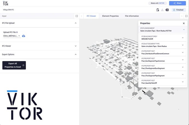Open the VIKTOR link in 'Made with' badge
The height and width of the screenshot is (125, 189).
(x=161, y=3)
